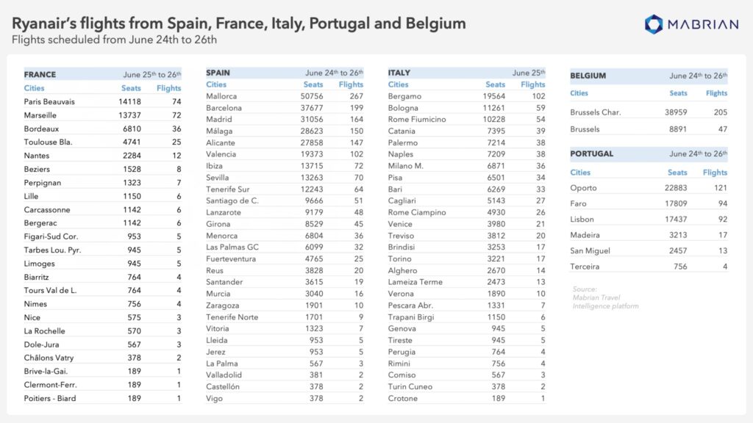
Task: Click the Crotone row in Italy table
Action: click(x=467, y=398)
